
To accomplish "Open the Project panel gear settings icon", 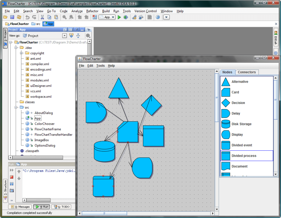I will point(88,36).
